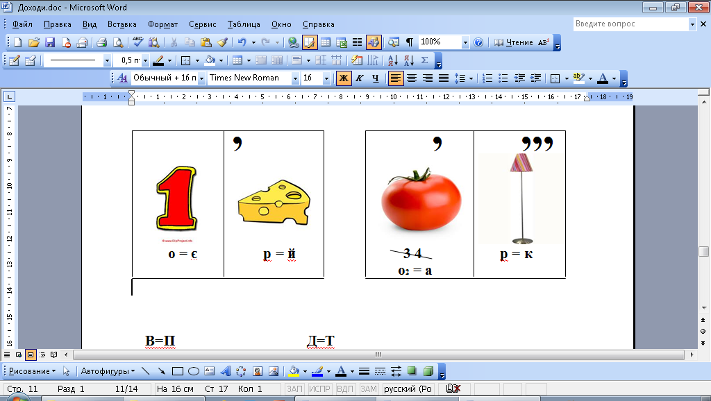Click the ЗАП status bar indicator
Image resolution: width=711 pixels, height=401 pixels.
point(294,389)
